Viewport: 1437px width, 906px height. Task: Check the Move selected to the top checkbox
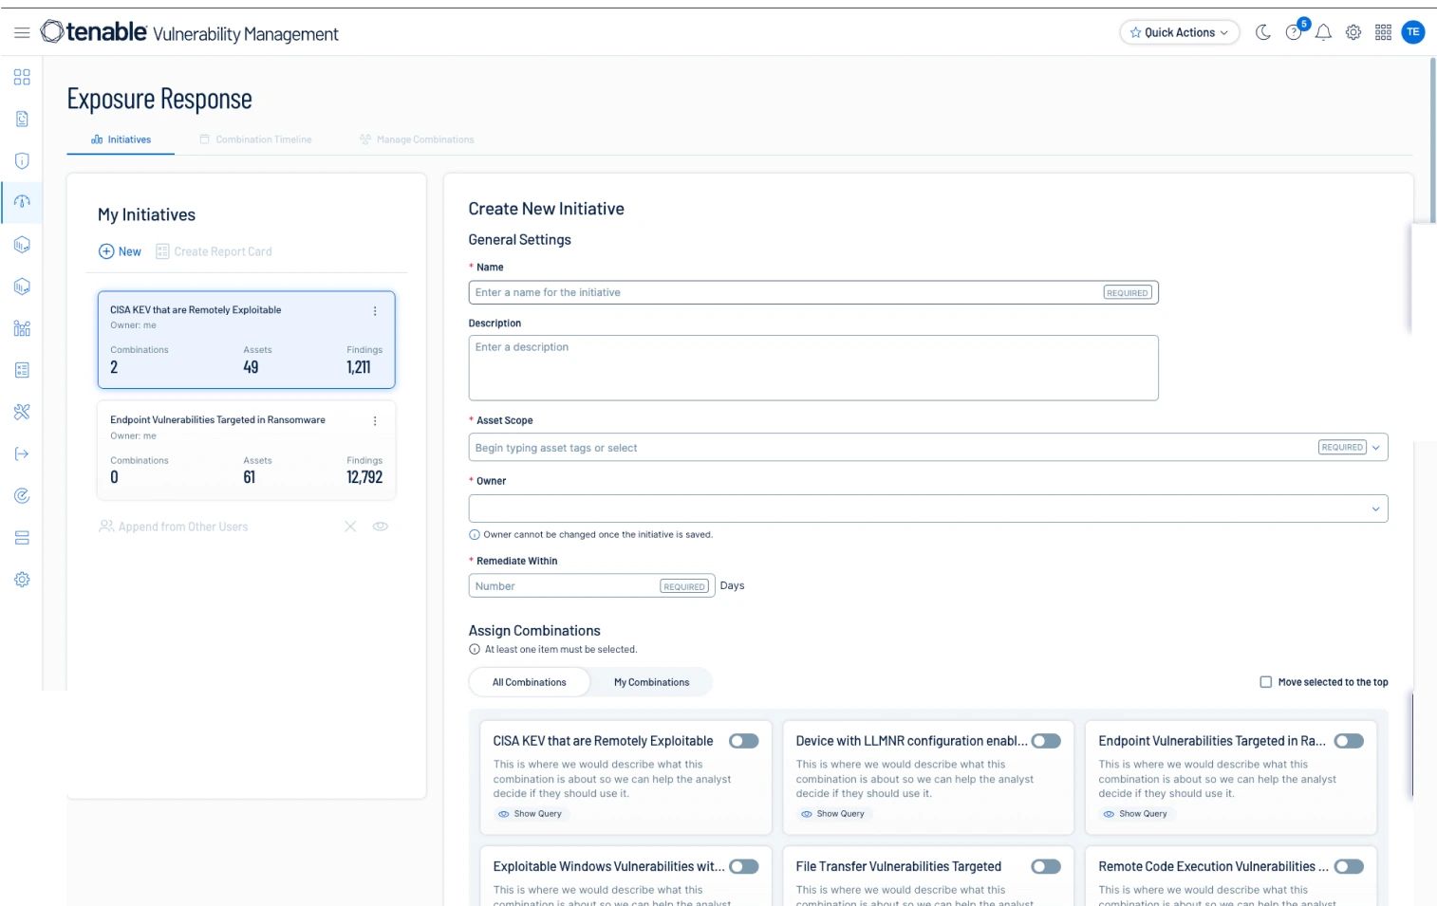tap(1265, 681)
